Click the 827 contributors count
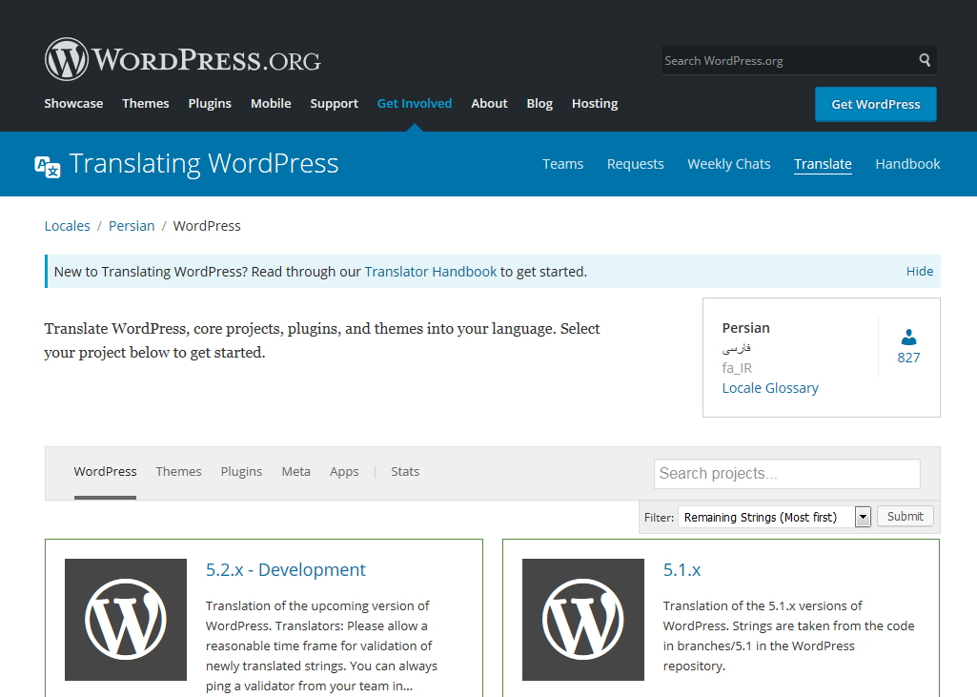The height and width of the screenshot is (697, 977). tap(908, 358)
